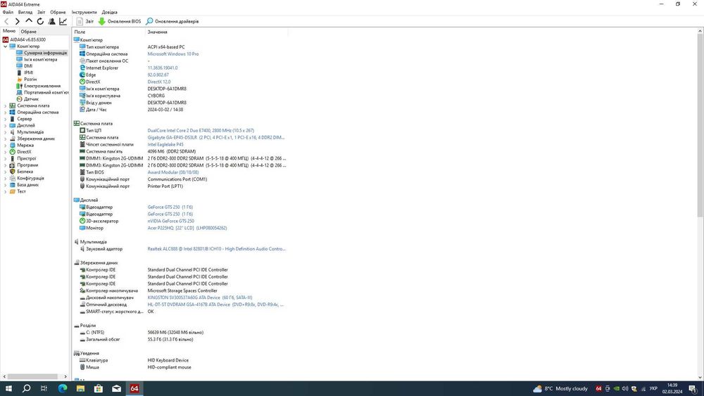704x396 pixels.
Task: Open the Acer P225HQ monitor link
Action: click(187, 228)
